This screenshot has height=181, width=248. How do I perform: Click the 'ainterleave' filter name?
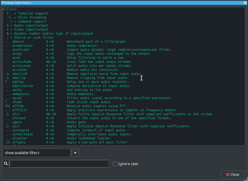(23, 134)
